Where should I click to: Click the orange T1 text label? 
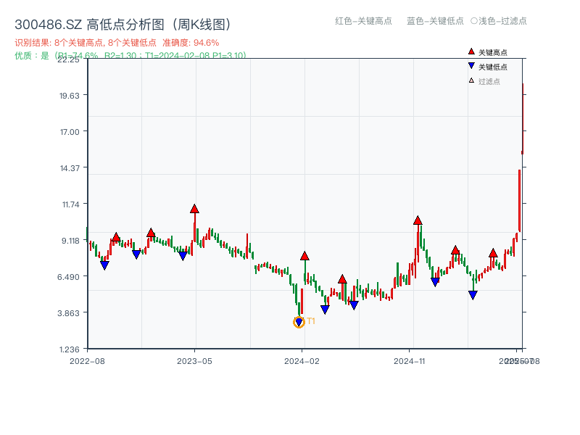pyautogui.click(x=311, y=321)
